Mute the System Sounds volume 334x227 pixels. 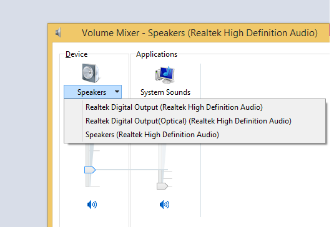point(164,205)
